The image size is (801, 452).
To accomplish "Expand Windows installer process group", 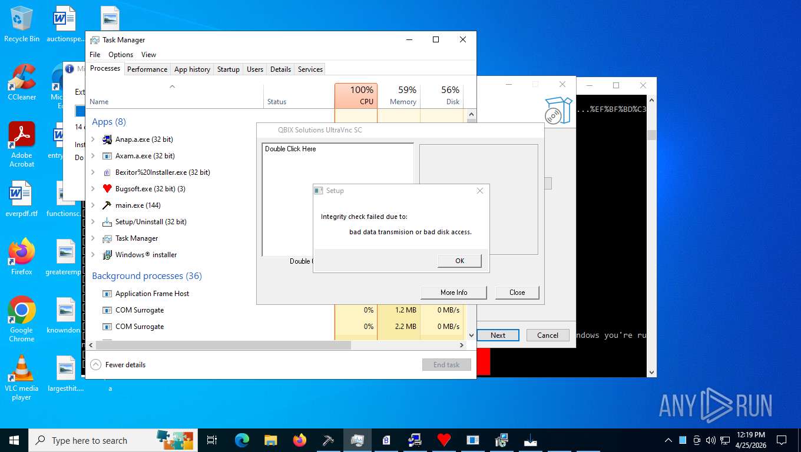I will coord(93,255).
